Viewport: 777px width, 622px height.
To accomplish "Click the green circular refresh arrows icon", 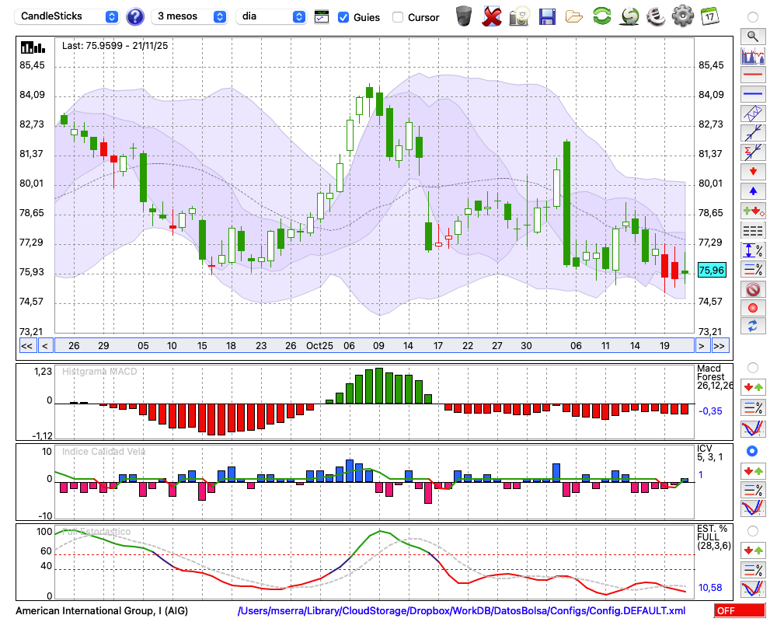I will click(601, 16).
